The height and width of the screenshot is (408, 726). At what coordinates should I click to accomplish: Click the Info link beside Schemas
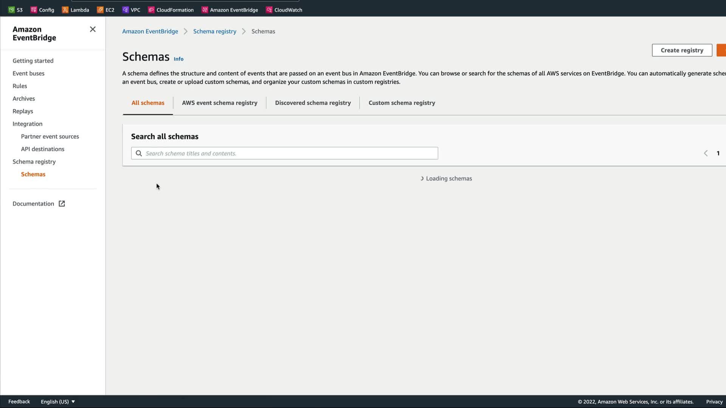(x=178, y=59)
